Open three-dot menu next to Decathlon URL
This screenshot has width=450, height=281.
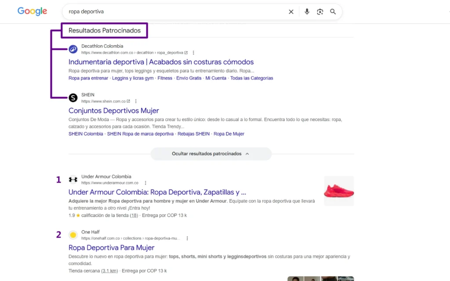coord(193,53)
